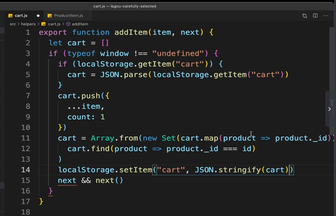Click the 'addItem' function name on line 1

point(131,32)
